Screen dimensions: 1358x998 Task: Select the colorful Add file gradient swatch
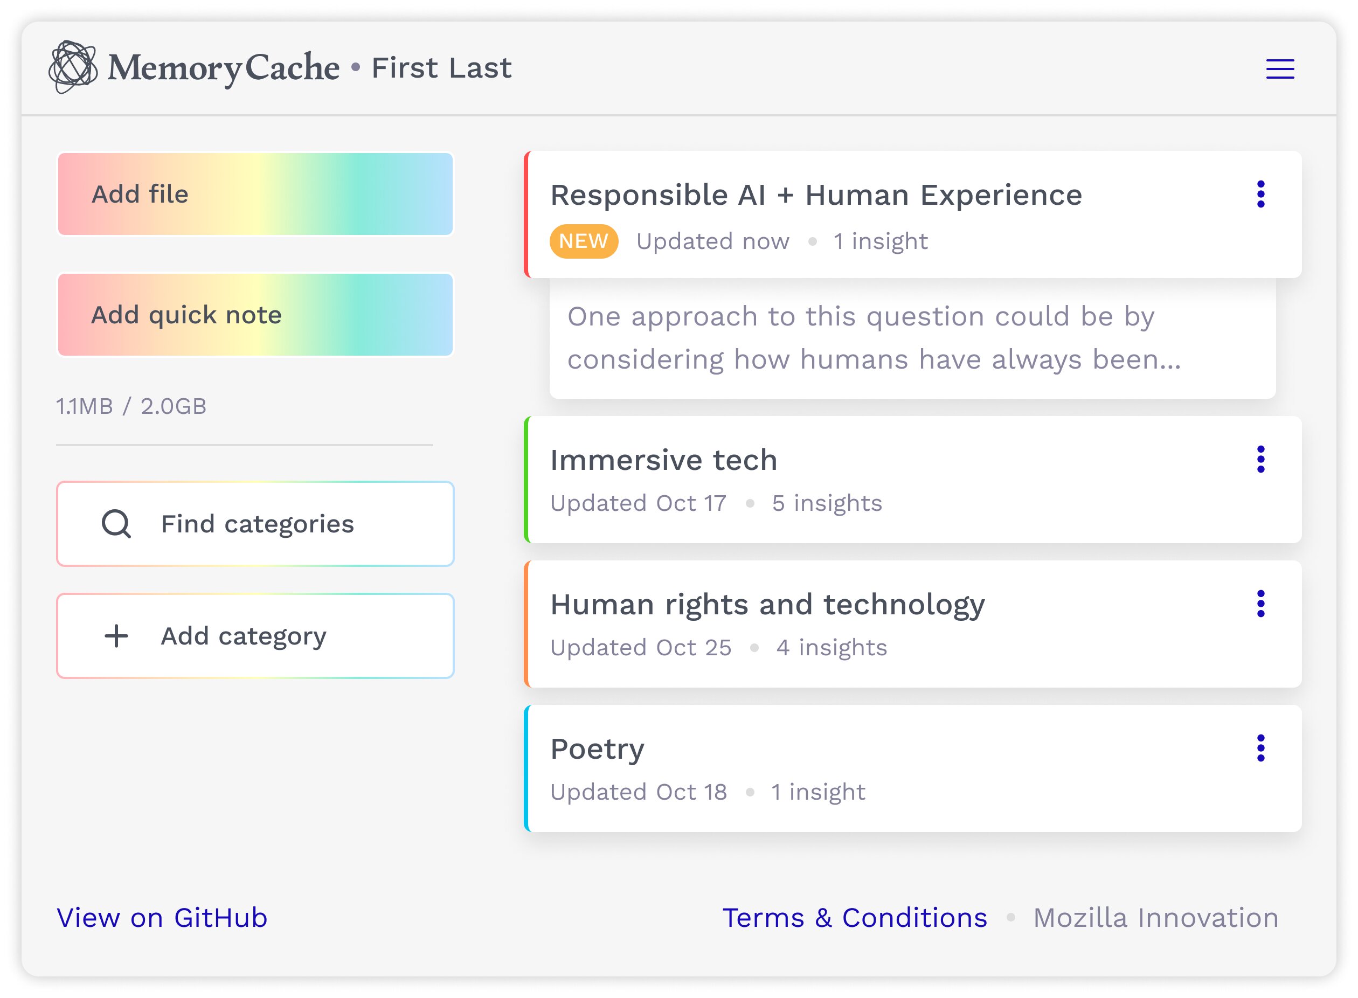click(257, 193)
